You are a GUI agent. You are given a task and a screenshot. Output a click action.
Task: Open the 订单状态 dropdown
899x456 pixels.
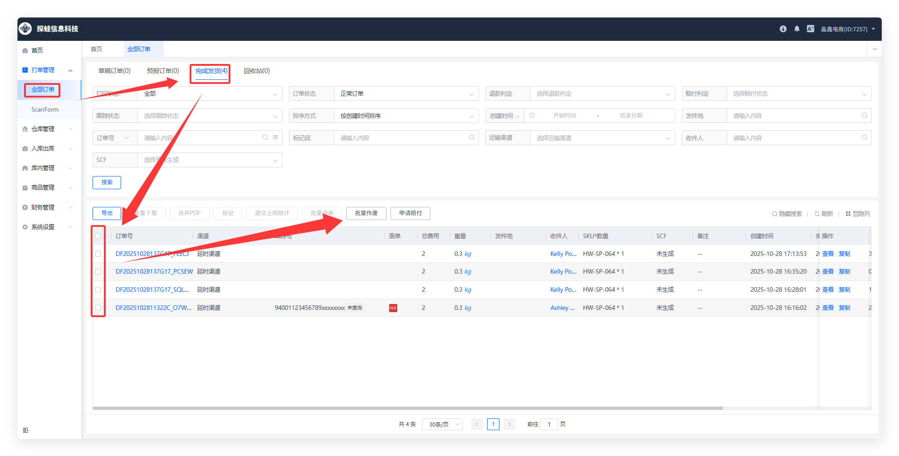[406, 94]
